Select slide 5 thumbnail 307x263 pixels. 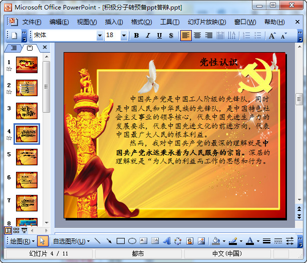point(27,157)
